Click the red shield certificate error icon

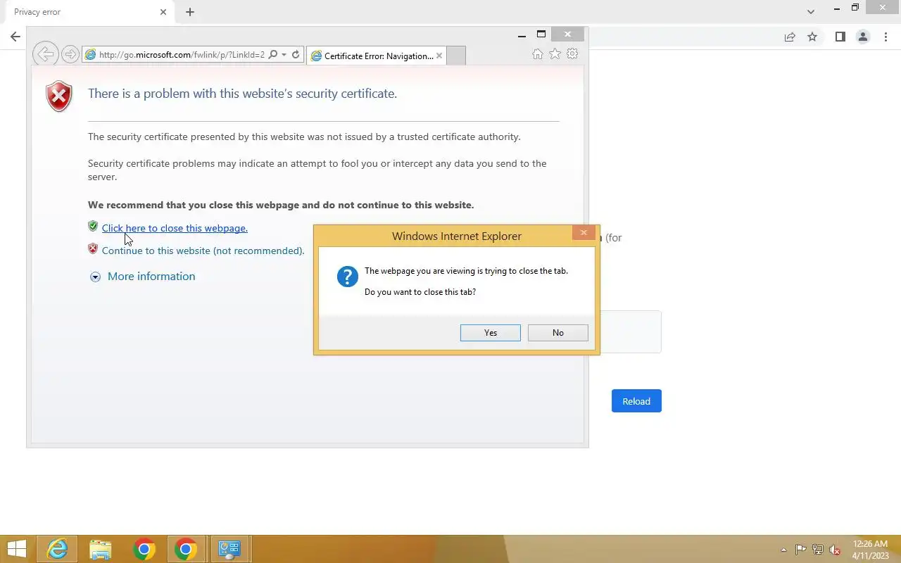(59, 96)
